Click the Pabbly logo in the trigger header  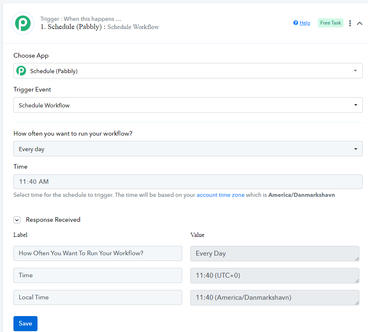coord(23,23)
